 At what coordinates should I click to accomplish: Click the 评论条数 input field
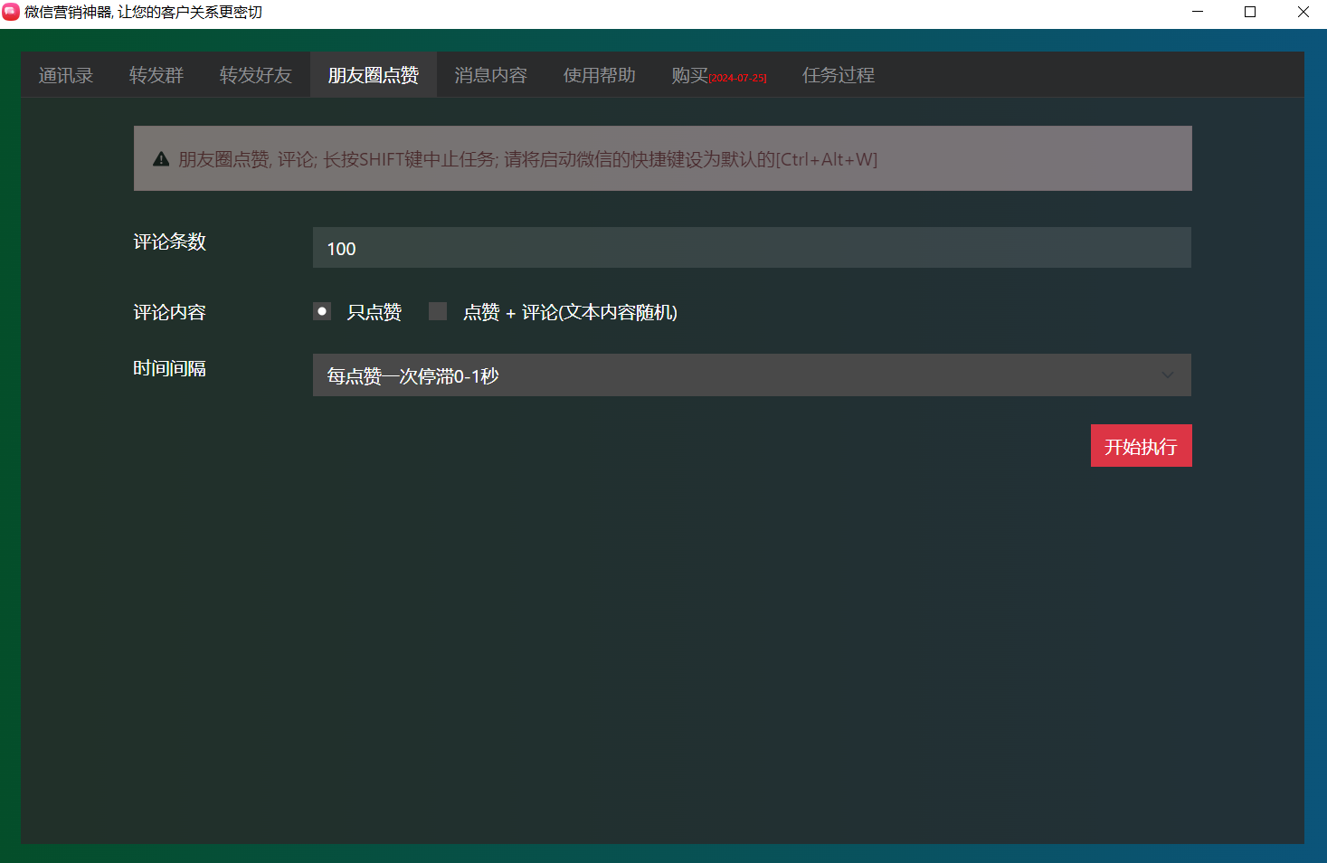point(751,248)
